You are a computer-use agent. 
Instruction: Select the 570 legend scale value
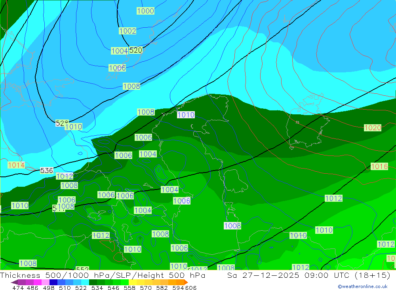[145, 288]
